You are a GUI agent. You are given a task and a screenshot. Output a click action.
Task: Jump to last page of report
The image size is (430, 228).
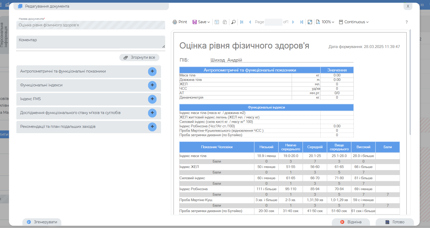(x=301, y=22)
